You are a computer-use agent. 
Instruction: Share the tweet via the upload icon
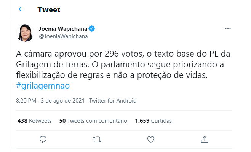204,139
